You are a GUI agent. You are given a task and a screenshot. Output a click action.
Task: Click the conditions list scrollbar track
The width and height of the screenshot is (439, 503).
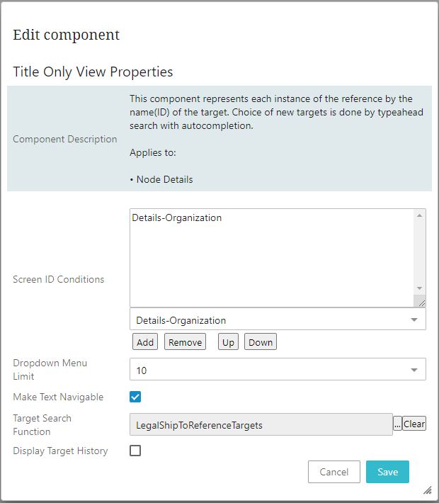point(420,252)
